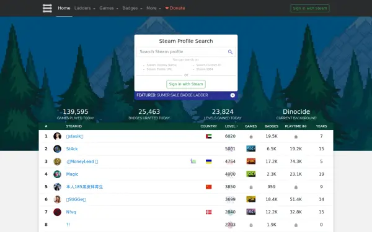Click level value 4754
The width and height of the screenshot is (372, 232).
pos(230,161)
